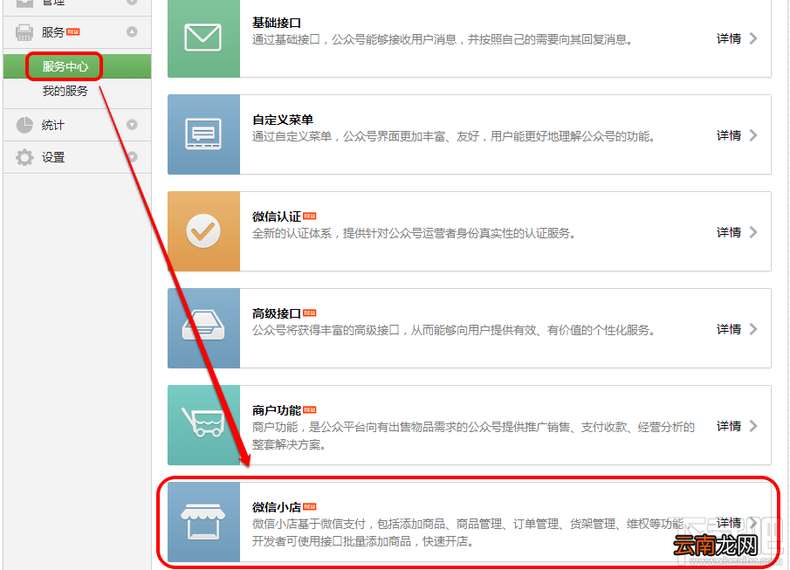The image size is (790, 570).
Task: Click the new badge next to 微信认证
Action: pyautogui.click(x=309, y=216)
